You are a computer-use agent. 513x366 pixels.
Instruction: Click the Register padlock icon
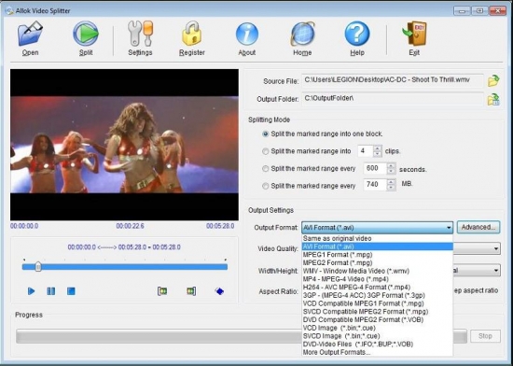pyautogui.click(x=192, y=34)
